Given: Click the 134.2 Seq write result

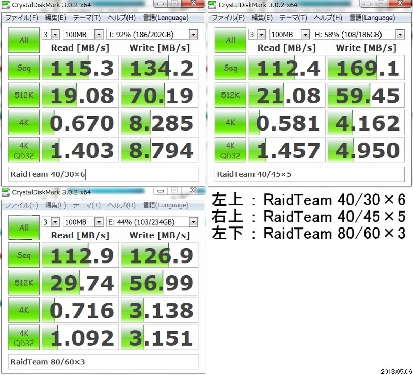Looking at the screenshot, I should (160, 68).
